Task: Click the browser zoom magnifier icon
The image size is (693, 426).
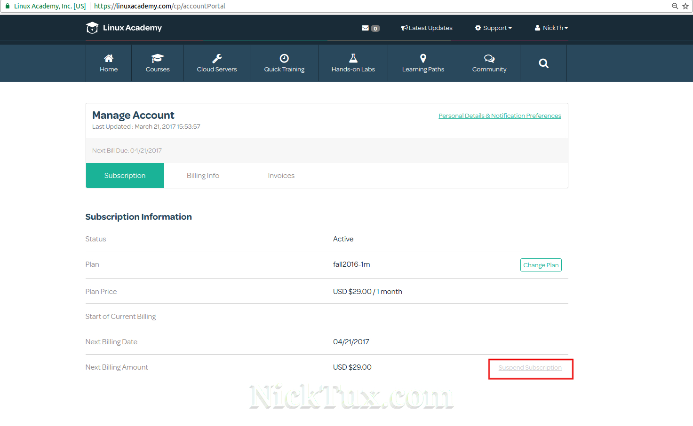Action: 675,6
